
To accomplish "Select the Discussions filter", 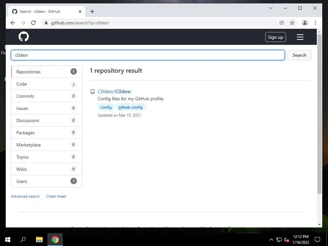I will [46, 120].
